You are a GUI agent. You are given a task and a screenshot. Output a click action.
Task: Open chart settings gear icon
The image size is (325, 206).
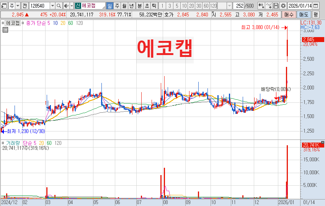[x=283, y=6]
